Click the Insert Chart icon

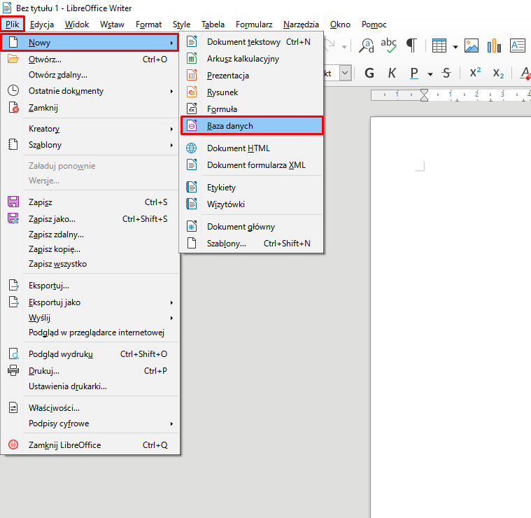494,45
